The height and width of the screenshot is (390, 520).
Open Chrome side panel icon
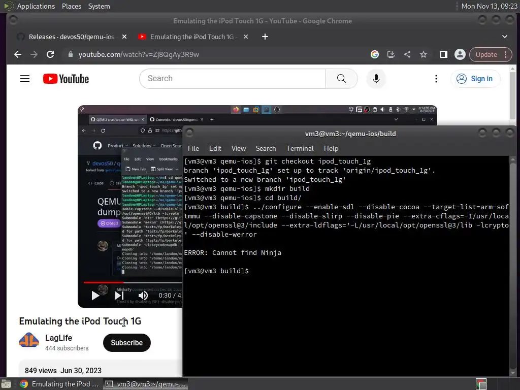click(x=444, y=54)
